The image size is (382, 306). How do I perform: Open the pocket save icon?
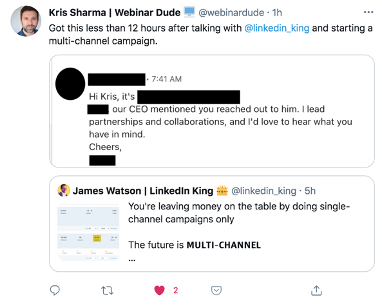click(216, 291)
